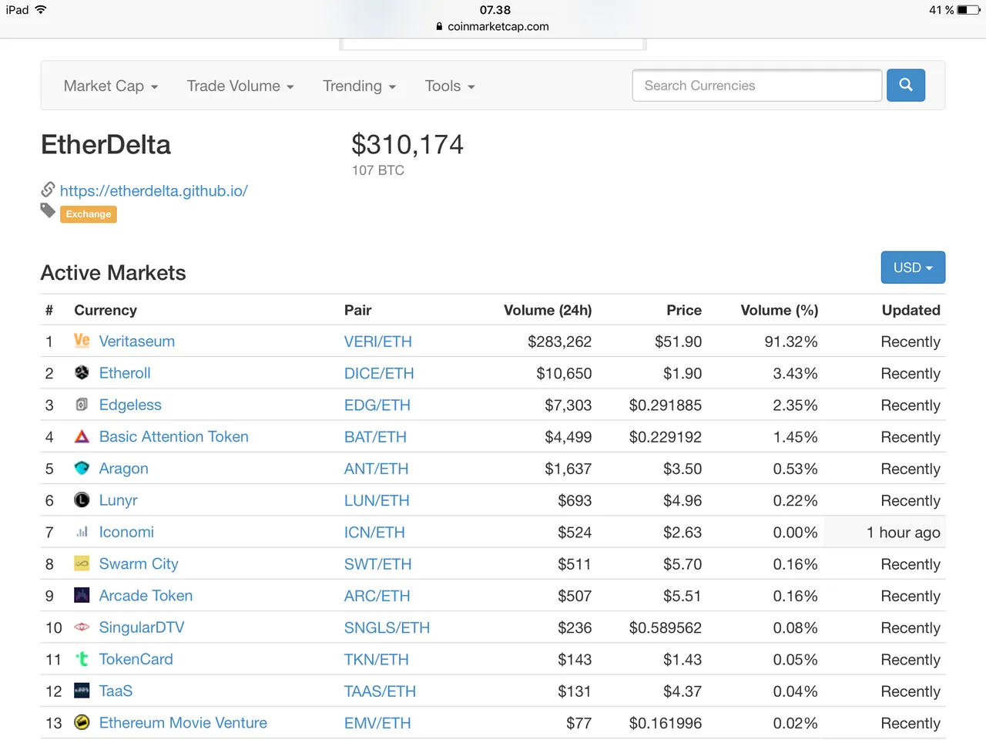Click the SWT/ETH pair link

[x=378, y=564]
